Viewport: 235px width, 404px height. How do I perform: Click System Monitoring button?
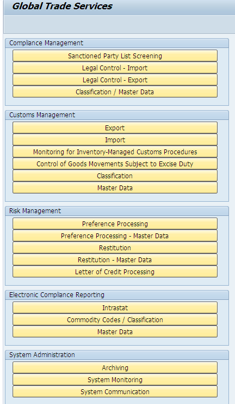pyautogui.click(x=115, y=380)
